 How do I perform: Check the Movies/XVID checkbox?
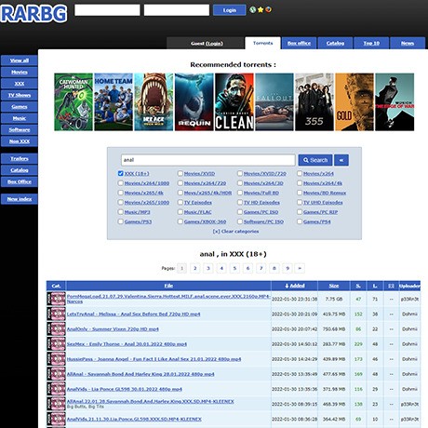pos(181,173)
